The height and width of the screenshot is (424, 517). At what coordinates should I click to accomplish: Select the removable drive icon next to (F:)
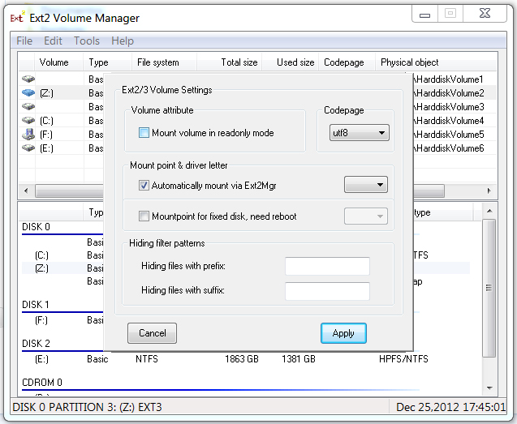28,135
